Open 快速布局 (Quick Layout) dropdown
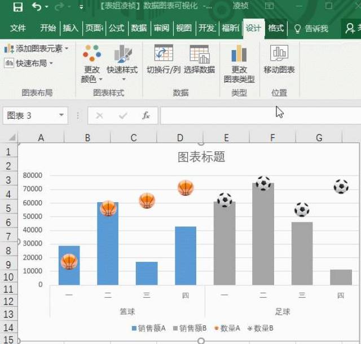 coord(29,63)
